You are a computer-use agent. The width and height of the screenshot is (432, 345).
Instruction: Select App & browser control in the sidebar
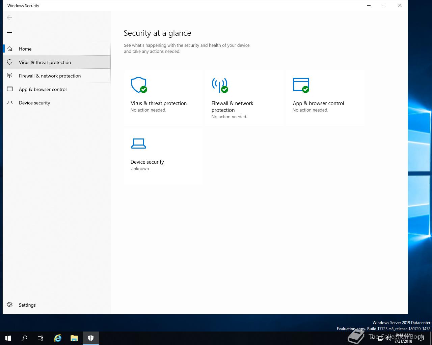point(57,89)
